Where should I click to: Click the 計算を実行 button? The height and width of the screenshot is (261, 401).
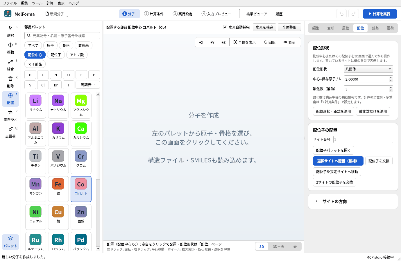click(x=380, y=14)
